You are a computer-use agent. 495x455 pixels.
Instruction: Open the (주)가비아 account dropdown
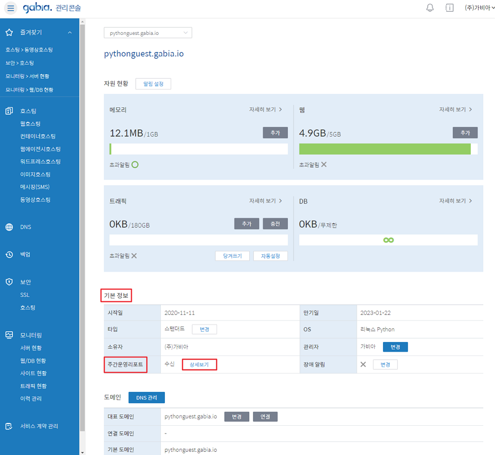click(479, 7)
